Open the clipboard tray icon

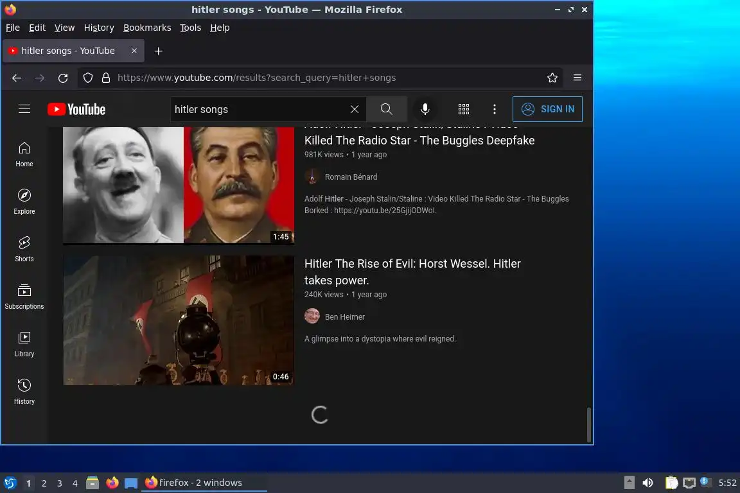click(671, 483)
